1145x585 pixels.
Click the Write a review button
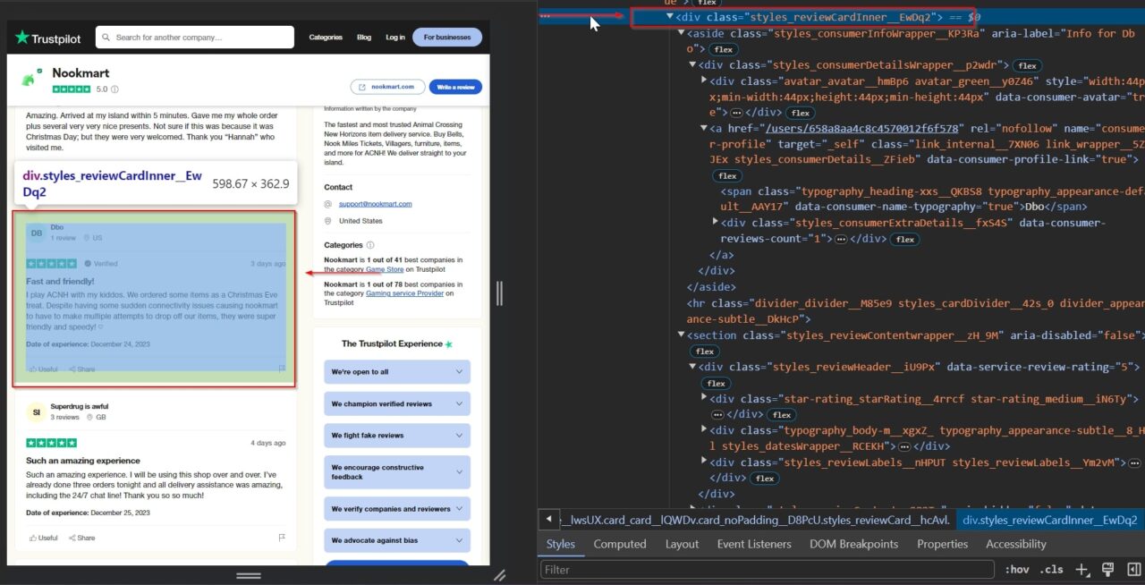pos(456,87)
